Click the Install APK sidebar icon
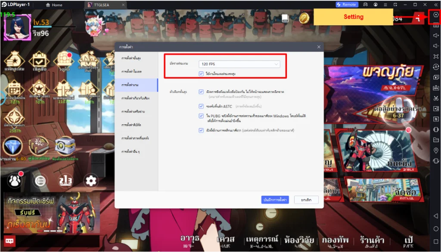This screenshot has width=441, height=252. [x=436, y=88]
